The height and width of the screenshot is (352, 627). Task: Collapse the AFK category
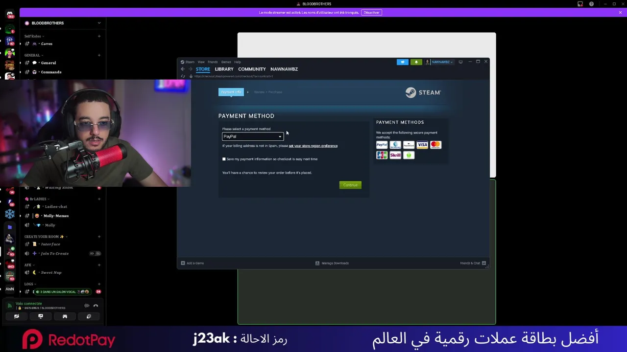(x=29, y=265)
